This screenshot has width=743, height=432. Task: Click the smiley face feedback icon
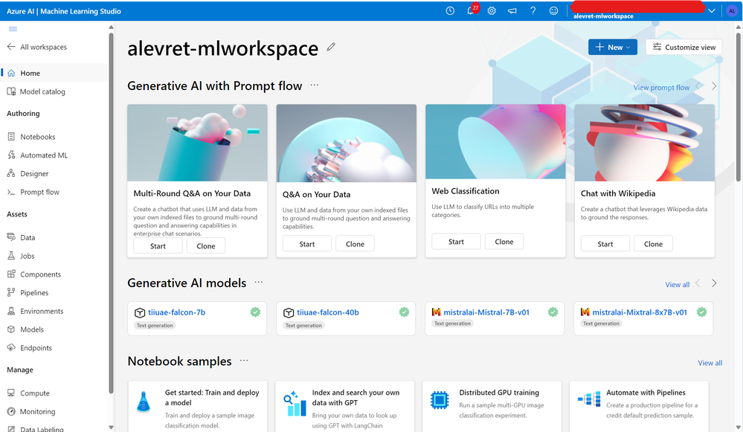553,10
